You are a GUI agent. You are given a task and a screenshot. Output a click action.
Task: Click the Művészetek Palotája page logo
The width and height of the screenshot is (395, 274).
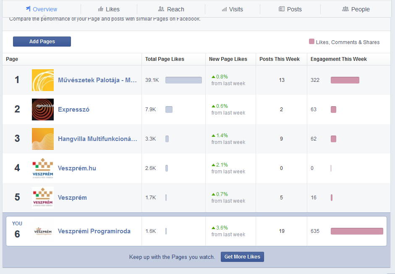tap(43, 80)
